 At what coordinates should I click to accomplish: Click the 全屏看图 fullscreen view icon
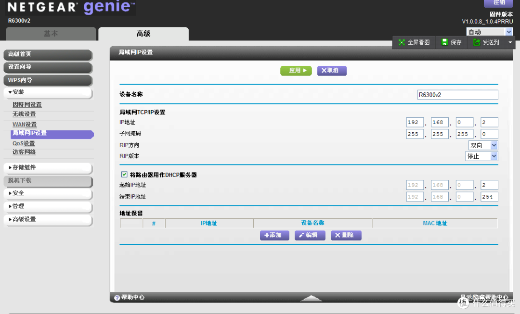[402, 42]
